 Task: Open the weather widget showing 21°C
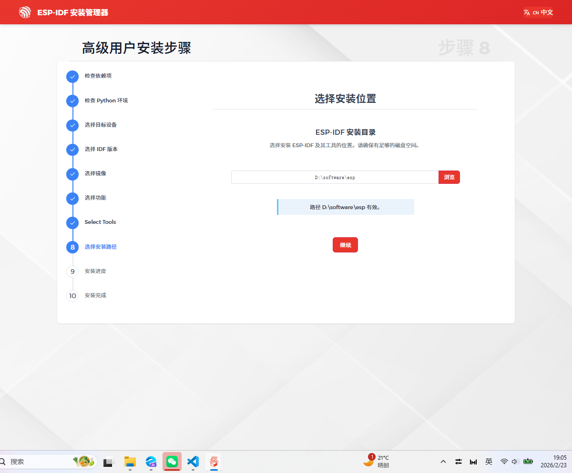377,461
